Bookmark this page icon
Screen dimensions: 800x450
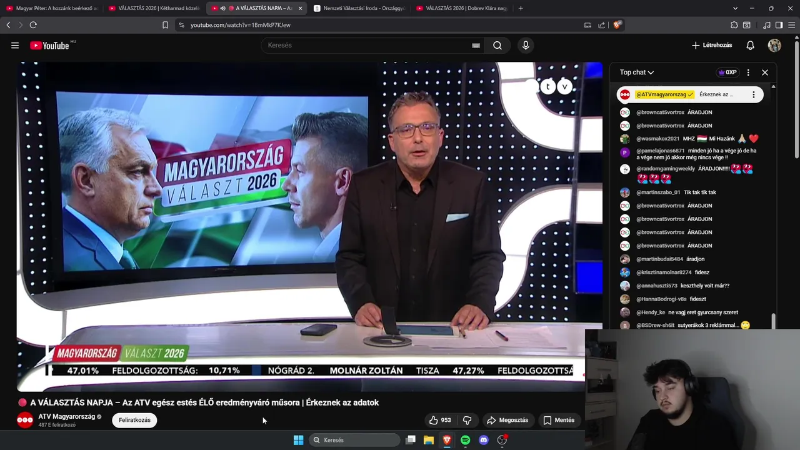click(165, 25)
